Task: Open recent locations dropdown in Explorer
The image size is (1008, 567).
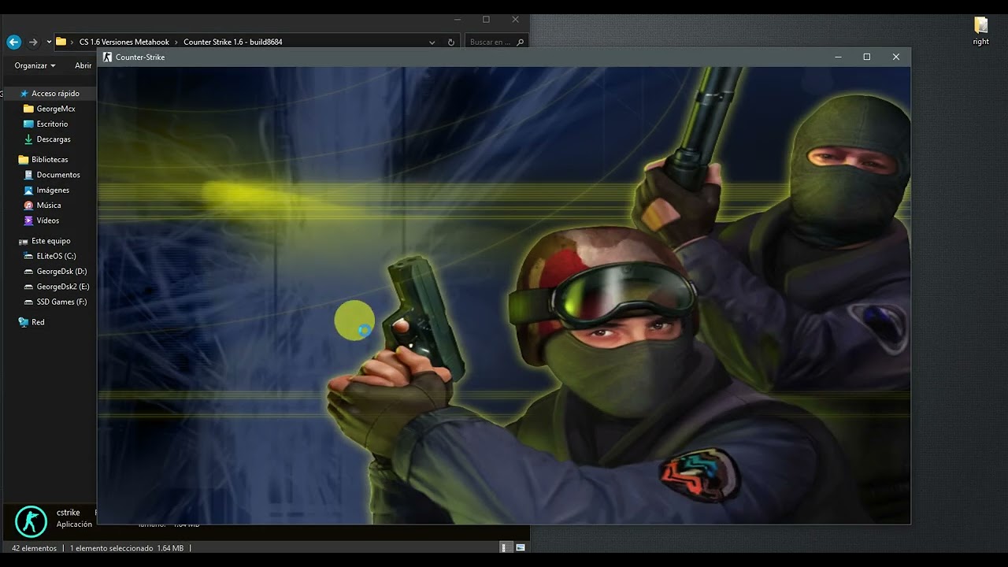Action: pos(49,42)
